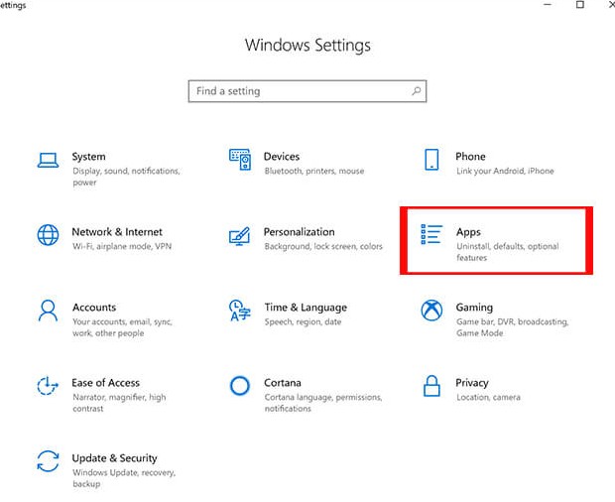The height and width of the screenshot is (502, 615).
Task: Click the Update & Security sync icon
Action: click(x=48, y=461)
